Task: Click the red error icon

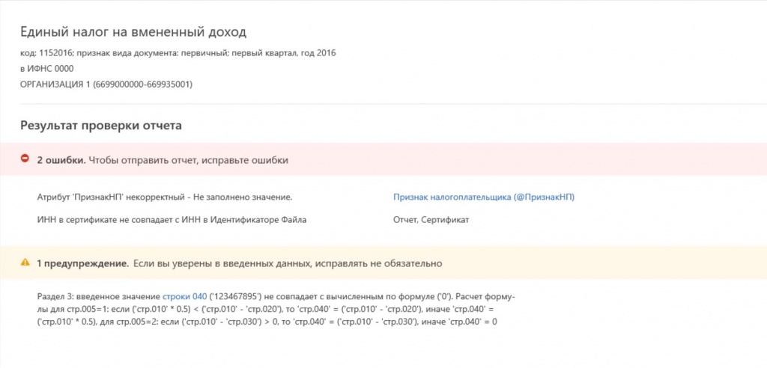Action: [25, 159]
